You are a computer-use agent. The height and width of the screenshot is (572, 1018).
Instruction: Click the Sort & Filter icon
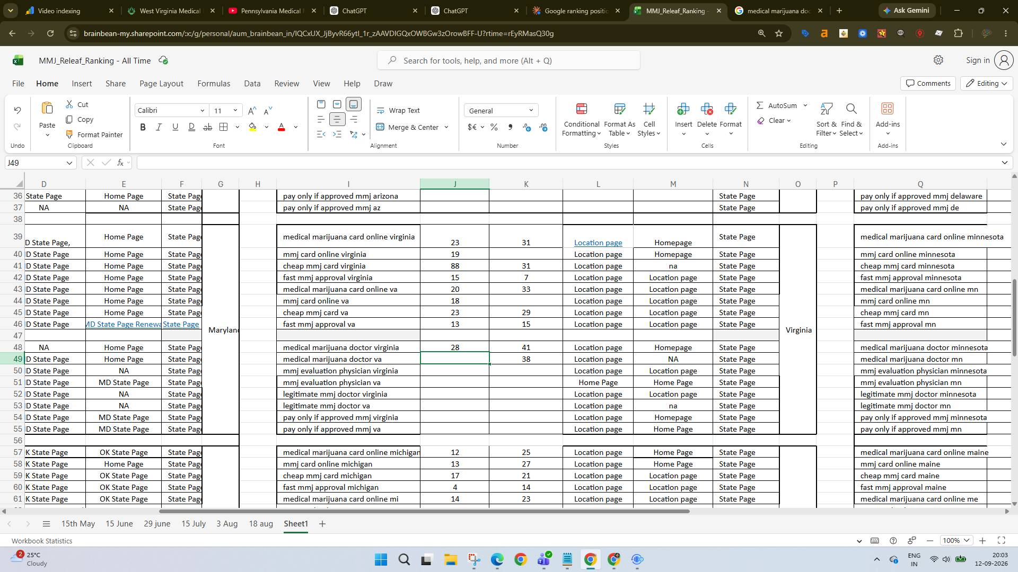[826, 120]
